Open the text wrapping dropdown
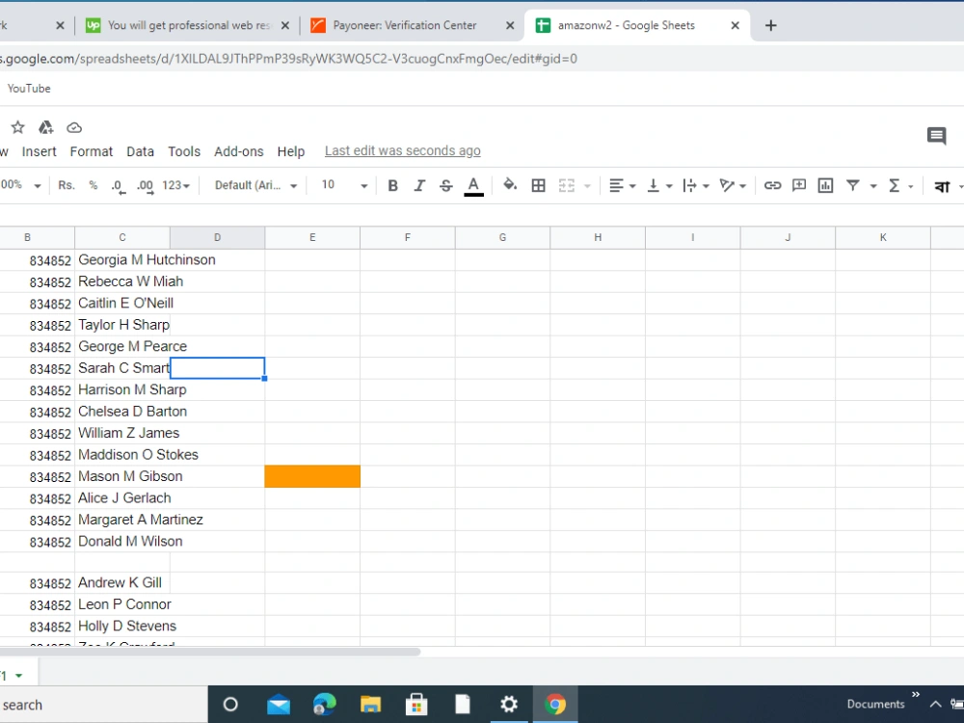 [696, 185]
